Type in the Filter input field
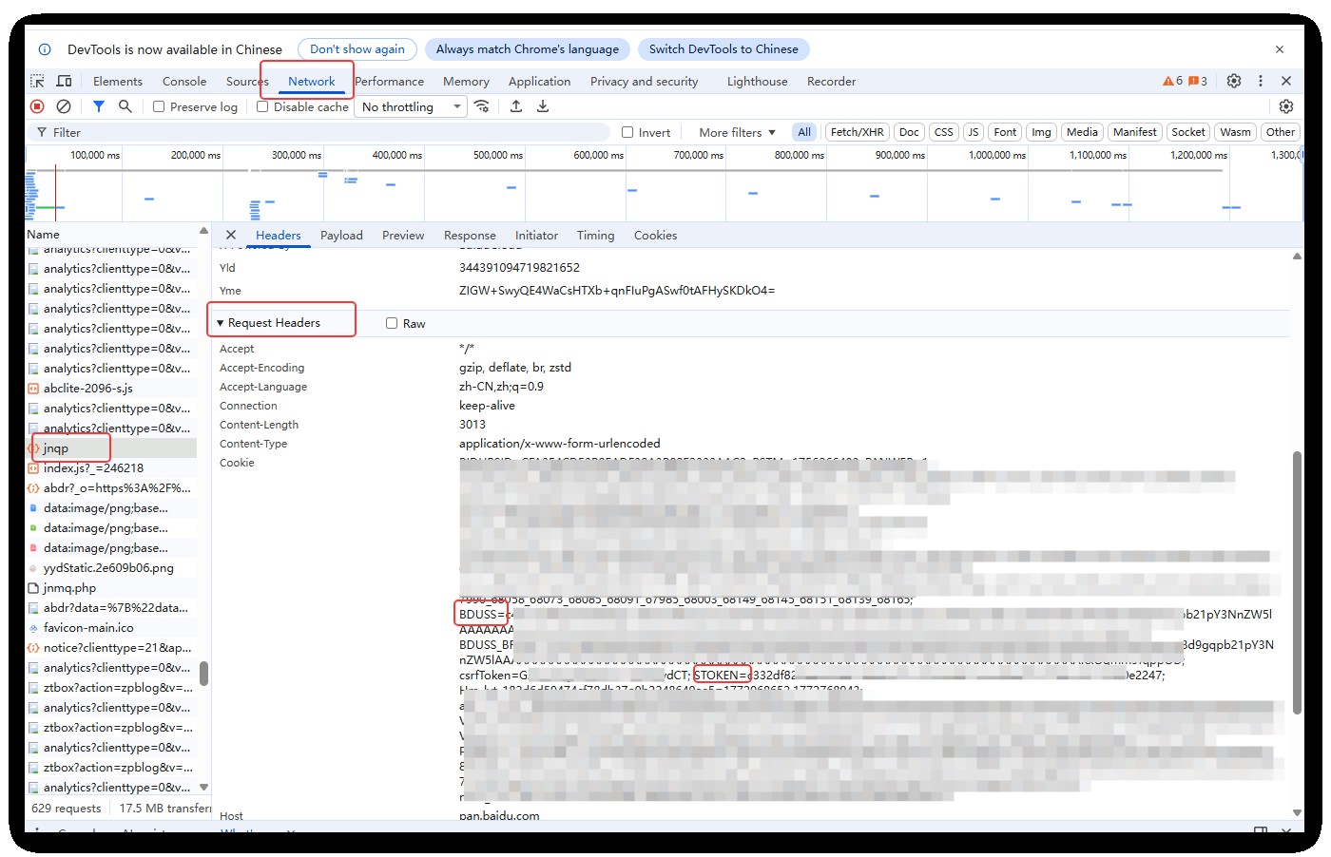Image resolution: width=1331 pixels, height=857 pixels. click(323, 133)
